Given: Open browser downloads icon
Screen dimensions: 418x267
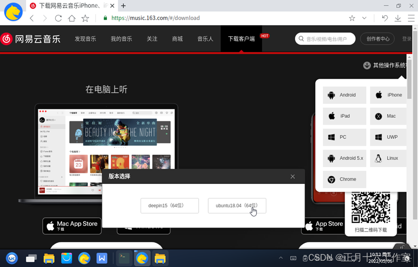Looking at the screenshot, I should [x=398, y=18].
